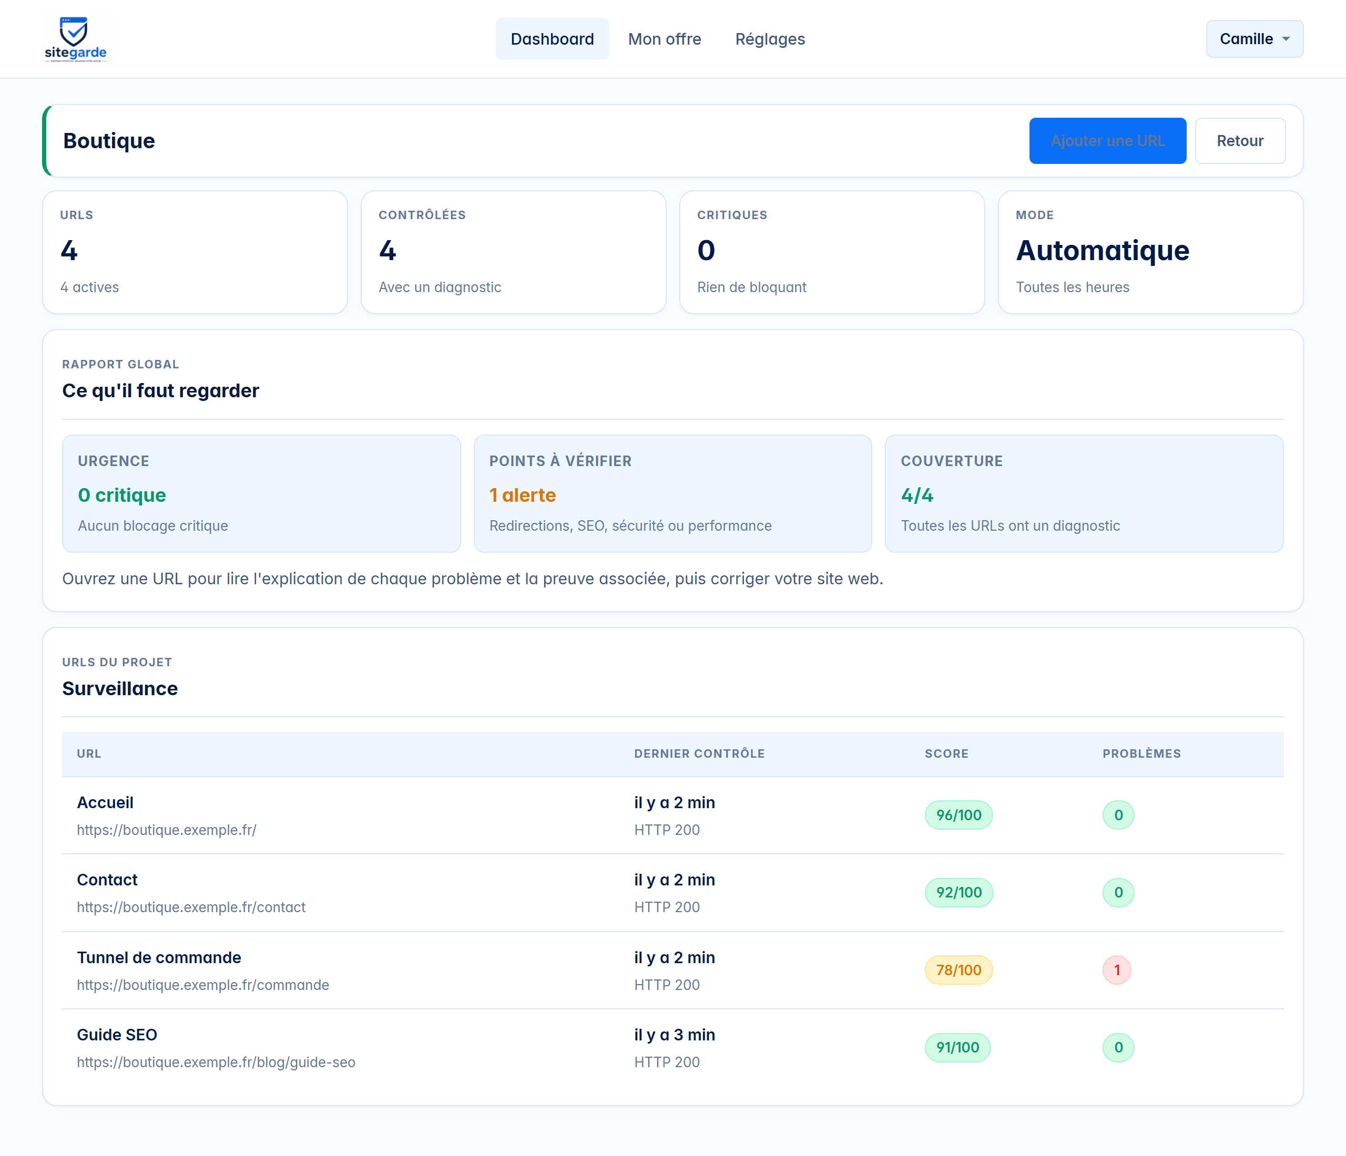Open the Contact URL row
The image size is (1346, 1156).
672,892
